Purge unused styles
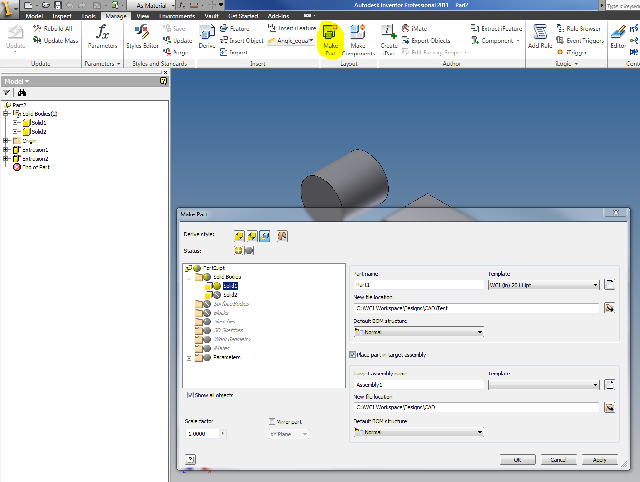640x482 pixels. point(175,52)
